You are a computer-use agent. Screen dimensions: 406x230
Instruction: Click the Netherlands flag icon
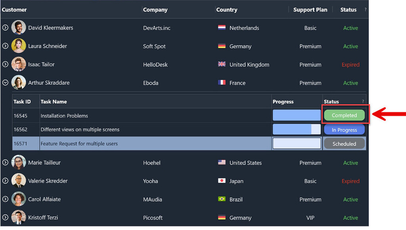[222, 28]
